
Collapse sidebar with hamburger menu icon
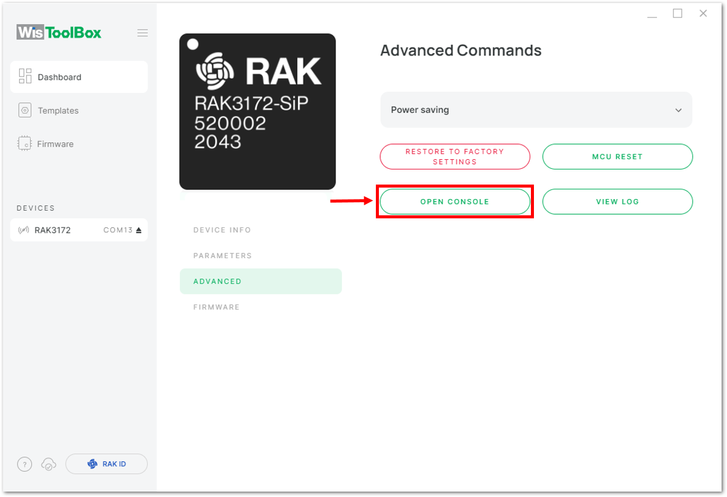point(142,33)
